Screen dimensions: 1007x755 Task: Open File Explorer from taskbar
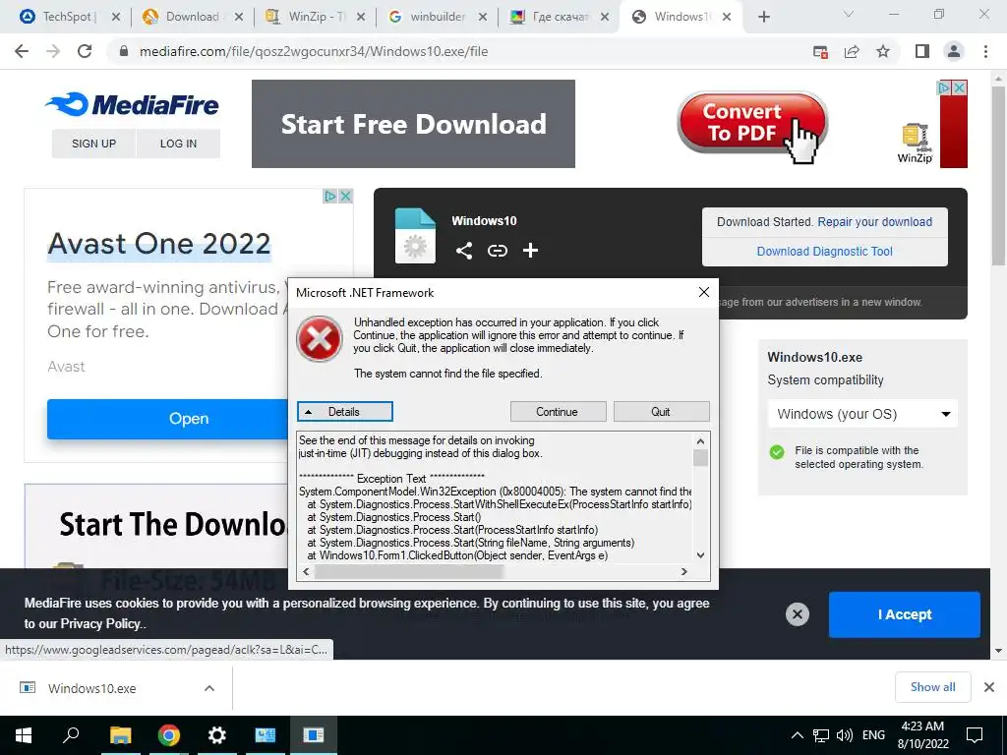(120, 735)
